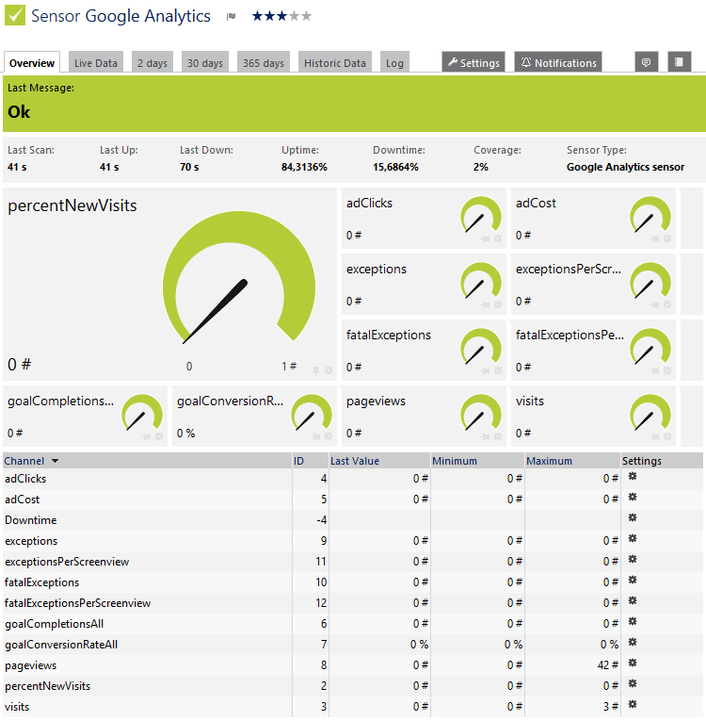Open settings gear for visits table row
Viewport: 706px width, 721px height.
click(x=633, y=704)
